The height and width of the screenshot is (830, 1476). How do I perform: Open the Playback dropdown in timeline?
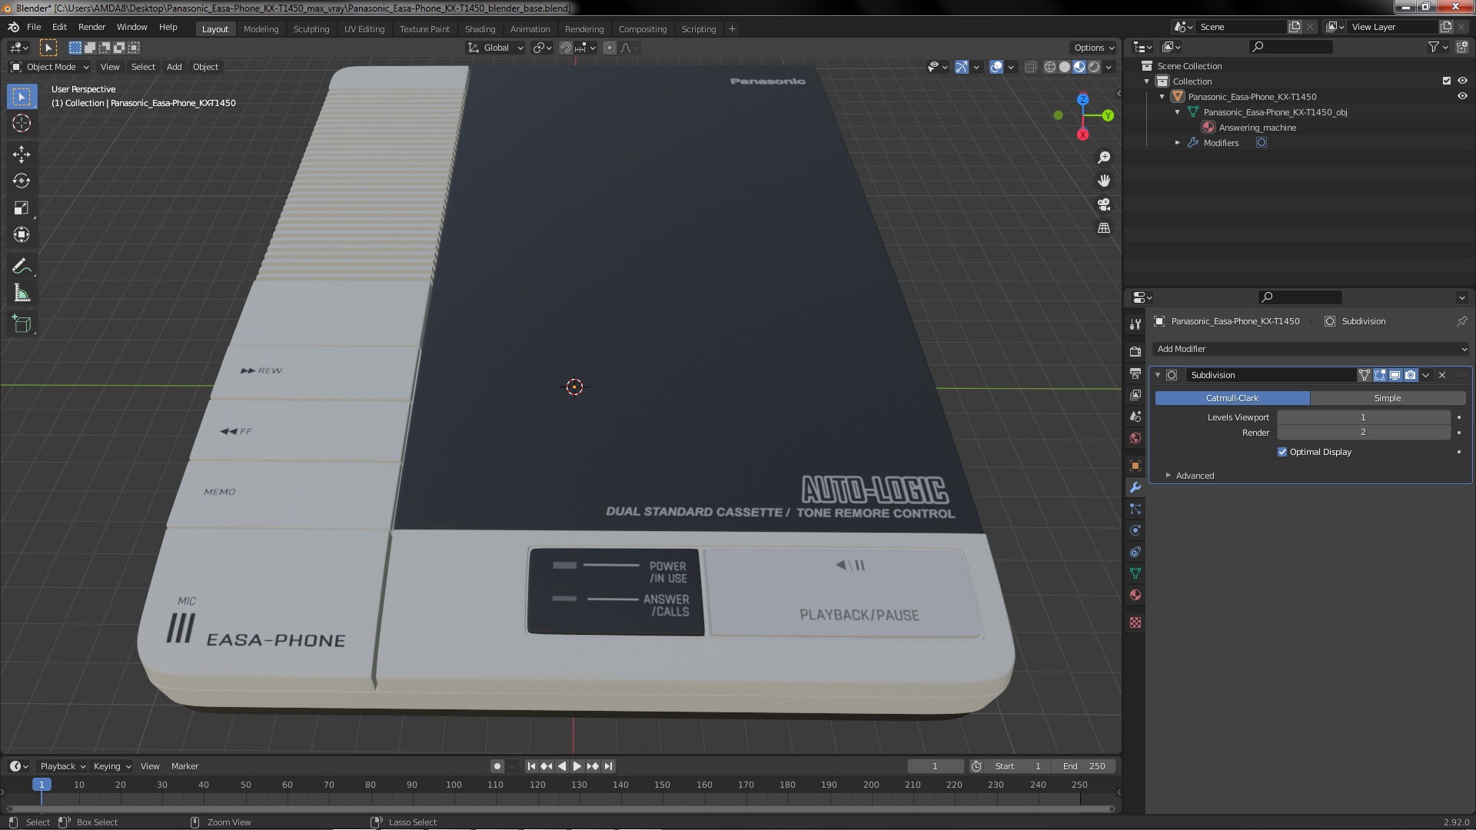tap(62, 766)
